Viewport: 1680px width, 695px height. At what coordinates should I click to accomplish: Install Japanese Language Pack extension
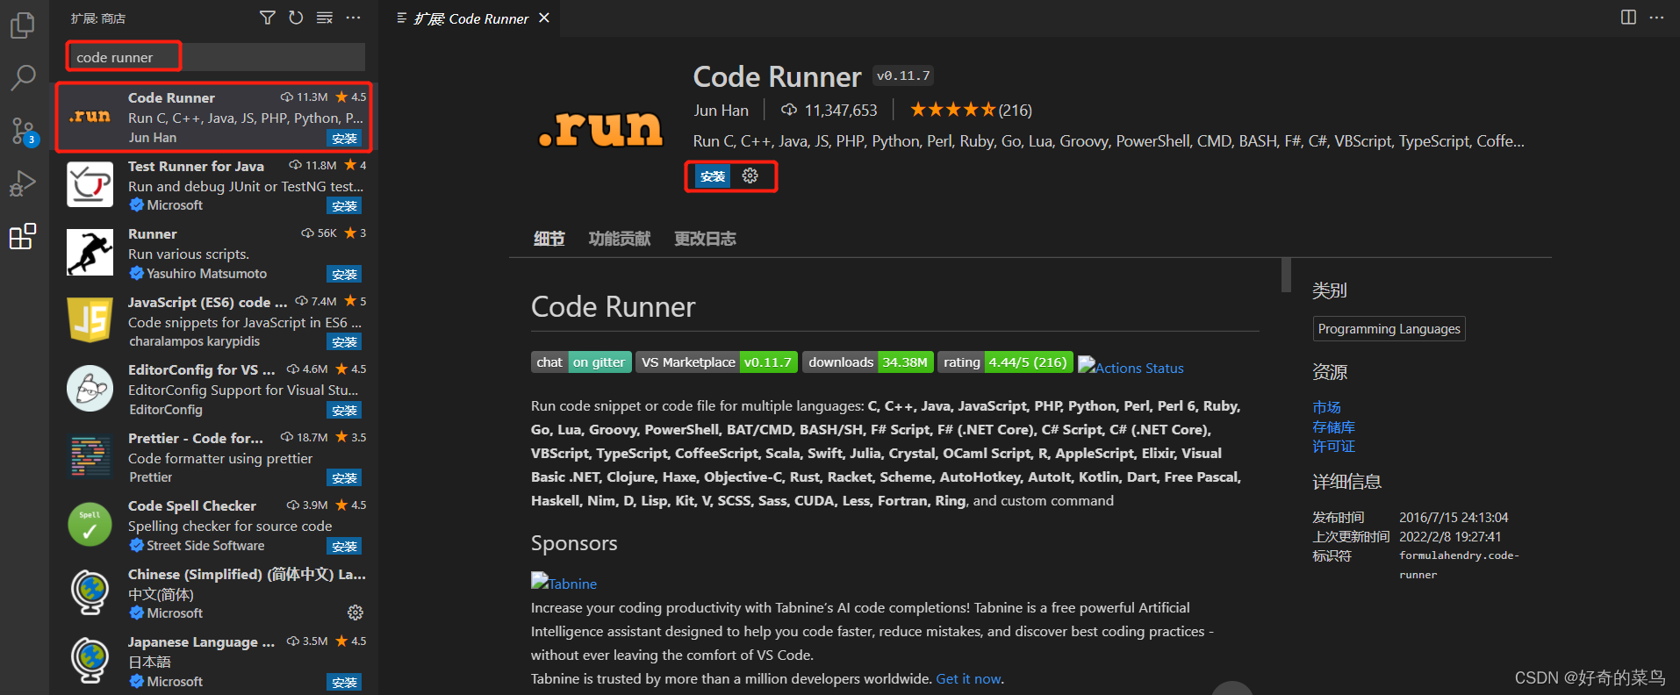click(344, 683)
